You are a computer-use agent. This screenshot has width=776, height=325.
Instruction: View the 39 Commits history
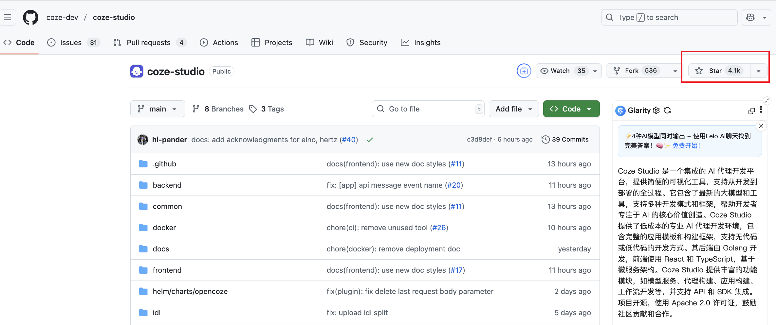point(565,140)
